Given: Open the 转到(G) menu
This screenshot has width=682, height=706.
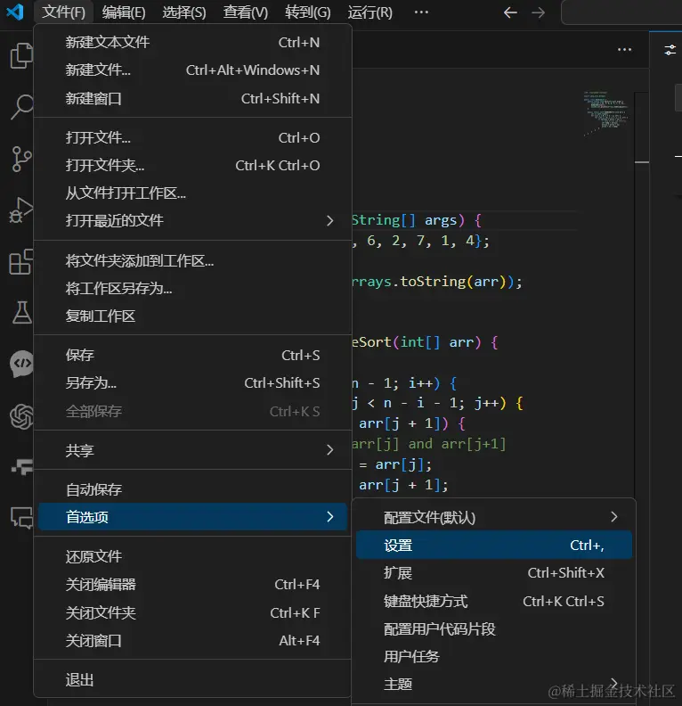Looking at the screenshot, I should click(307, 12).
